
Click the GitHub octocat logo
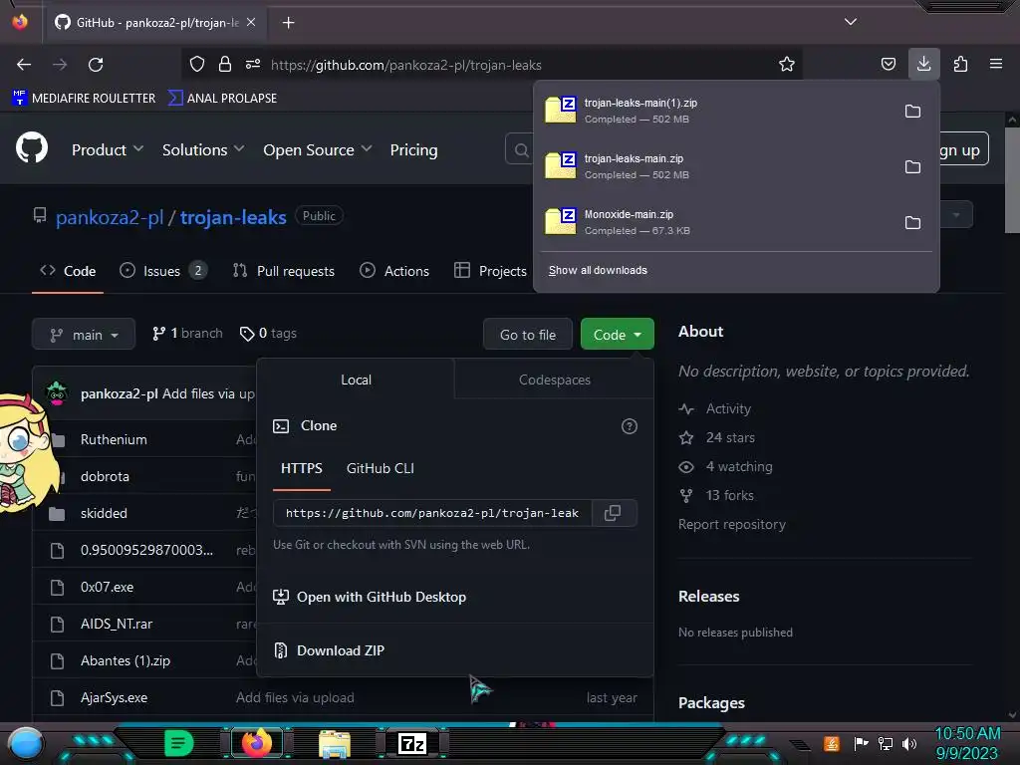(x=32, y=148)
